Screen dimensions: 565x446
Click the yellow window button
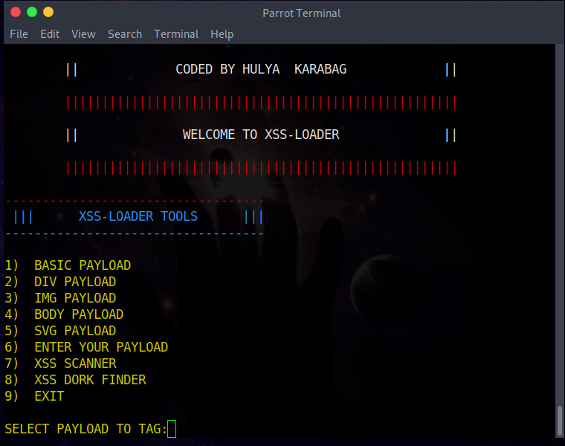[x=48, y=12]
